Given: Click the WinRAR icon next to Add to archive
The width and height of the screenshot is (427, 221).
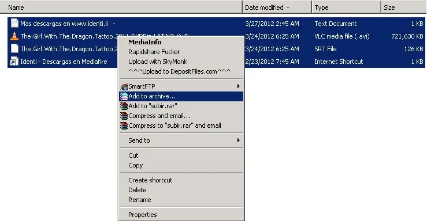Looking at the screenshot, I should click(124, 96).
